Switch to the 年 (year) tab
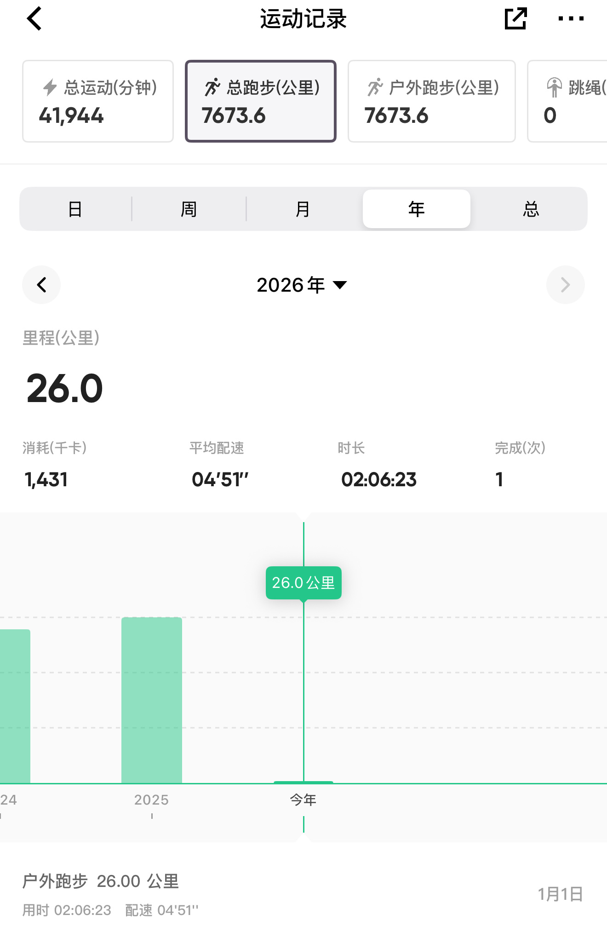The width and height of the screenshot is (607, 938). (x=417, y=209)
